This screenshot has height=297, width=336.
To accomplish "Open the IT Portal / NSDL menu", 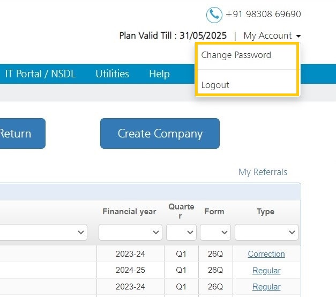I will pos(40,74).
